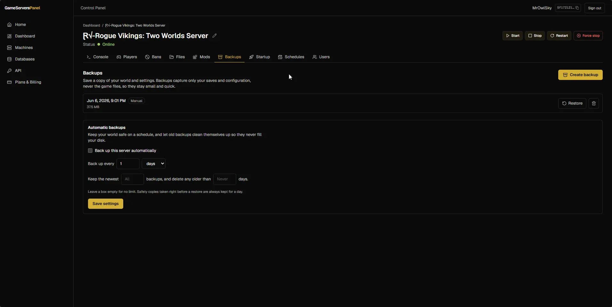This screenshot has height=307, width=612.
Task: Open Plans & Billing
Action: point(24,82)
